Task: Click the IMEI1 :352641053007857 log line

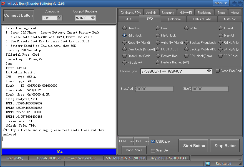Action: pyautogui.click(x=24, y=103)
